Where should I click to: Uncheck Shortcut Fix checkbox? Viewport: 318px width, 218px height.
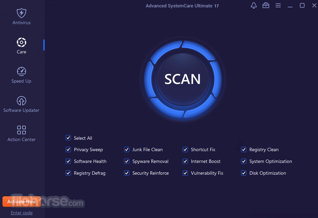pos(185,149)
